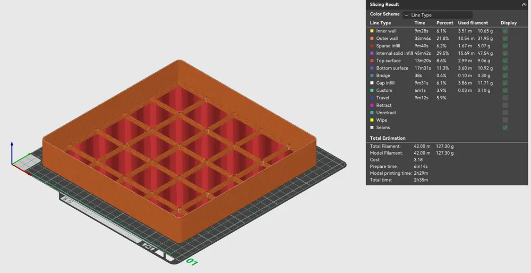The width and height of the screenshot is (531, 273).
Task: Click Model printing time 2h29m
Action: point(421,173)
